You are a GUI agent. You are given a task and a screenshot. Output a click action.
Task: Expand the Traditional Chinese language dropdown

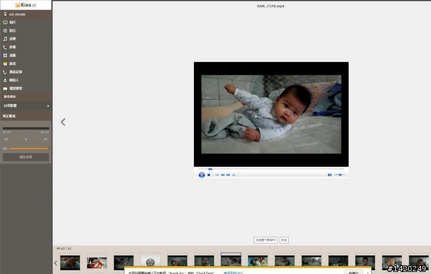[26, 106]
